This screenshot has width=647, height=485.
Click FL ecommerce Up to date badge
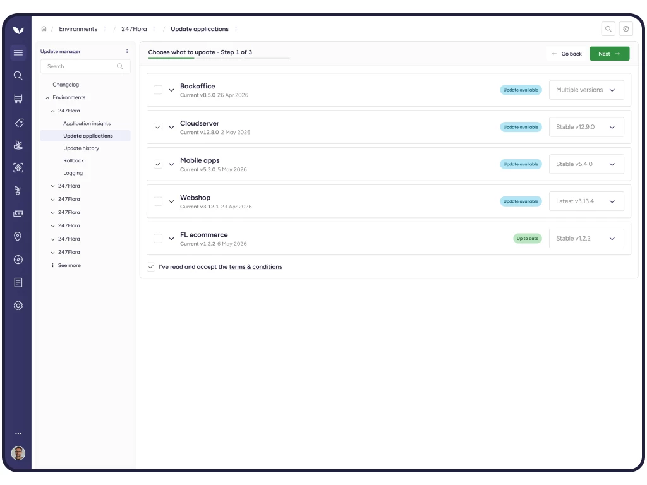click(528, 238)
